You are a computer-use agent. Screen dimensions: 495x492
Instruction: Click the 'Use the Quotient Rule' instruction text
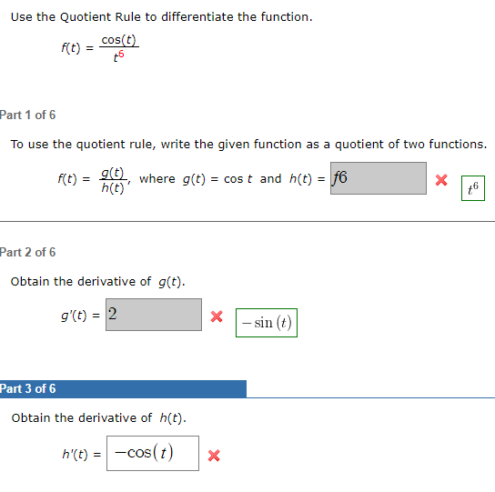click(162, 16)
